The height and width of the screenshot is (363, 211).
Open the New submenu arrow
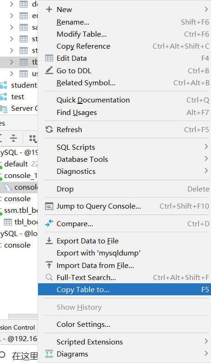[x=206, y=9]
